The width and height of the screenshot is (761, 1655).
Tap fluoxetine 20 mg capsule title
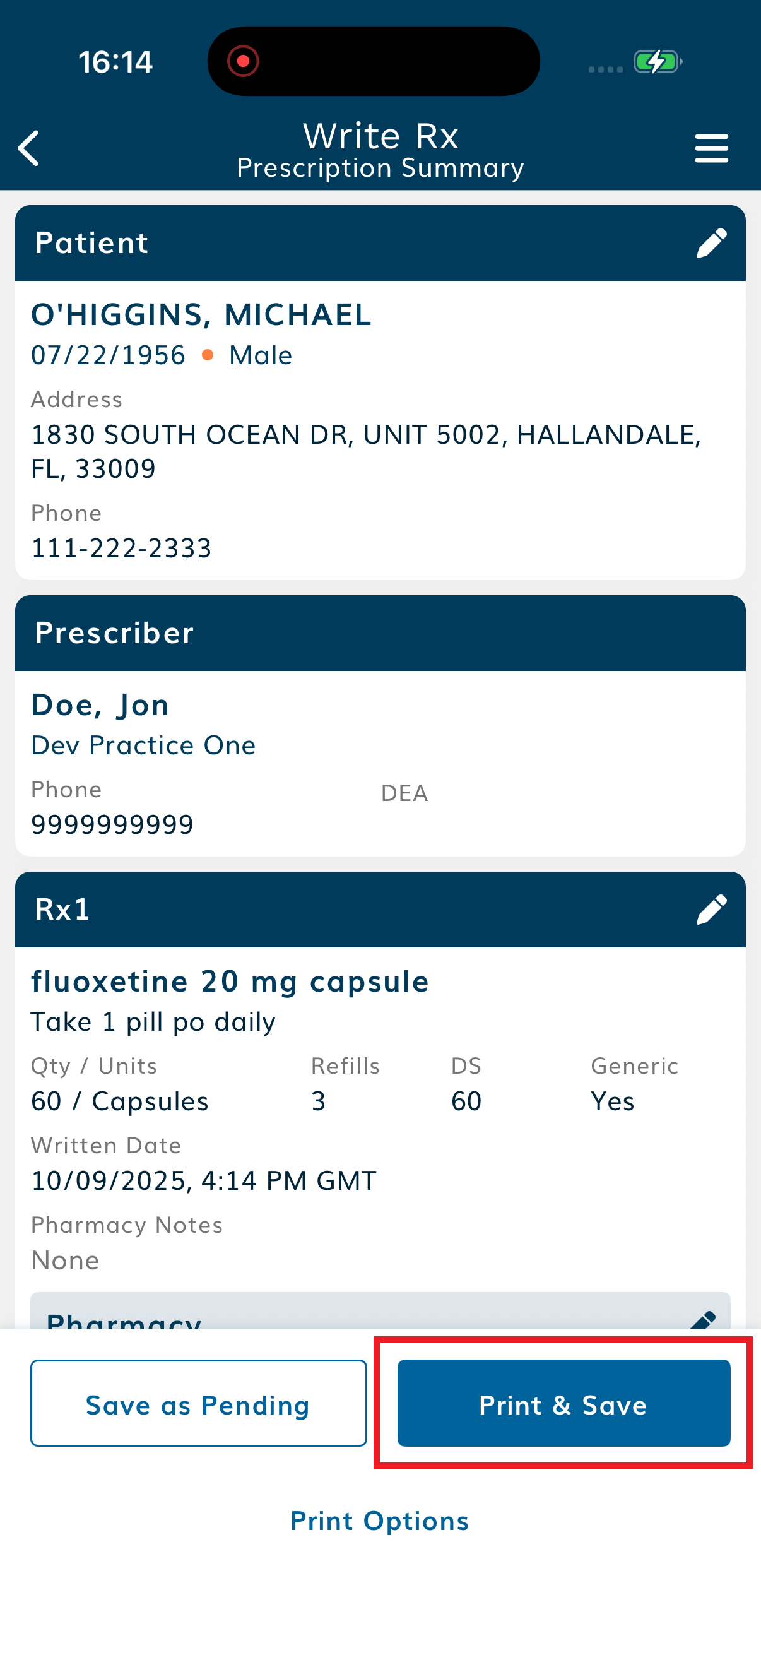click(x=230, y=982)
